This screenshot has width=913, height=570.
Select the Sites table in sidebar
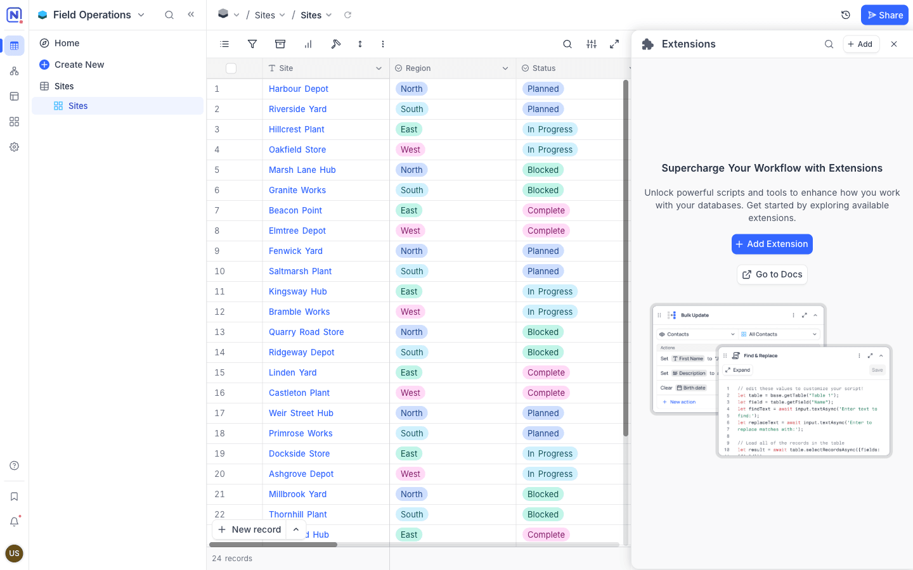[118, 86]
